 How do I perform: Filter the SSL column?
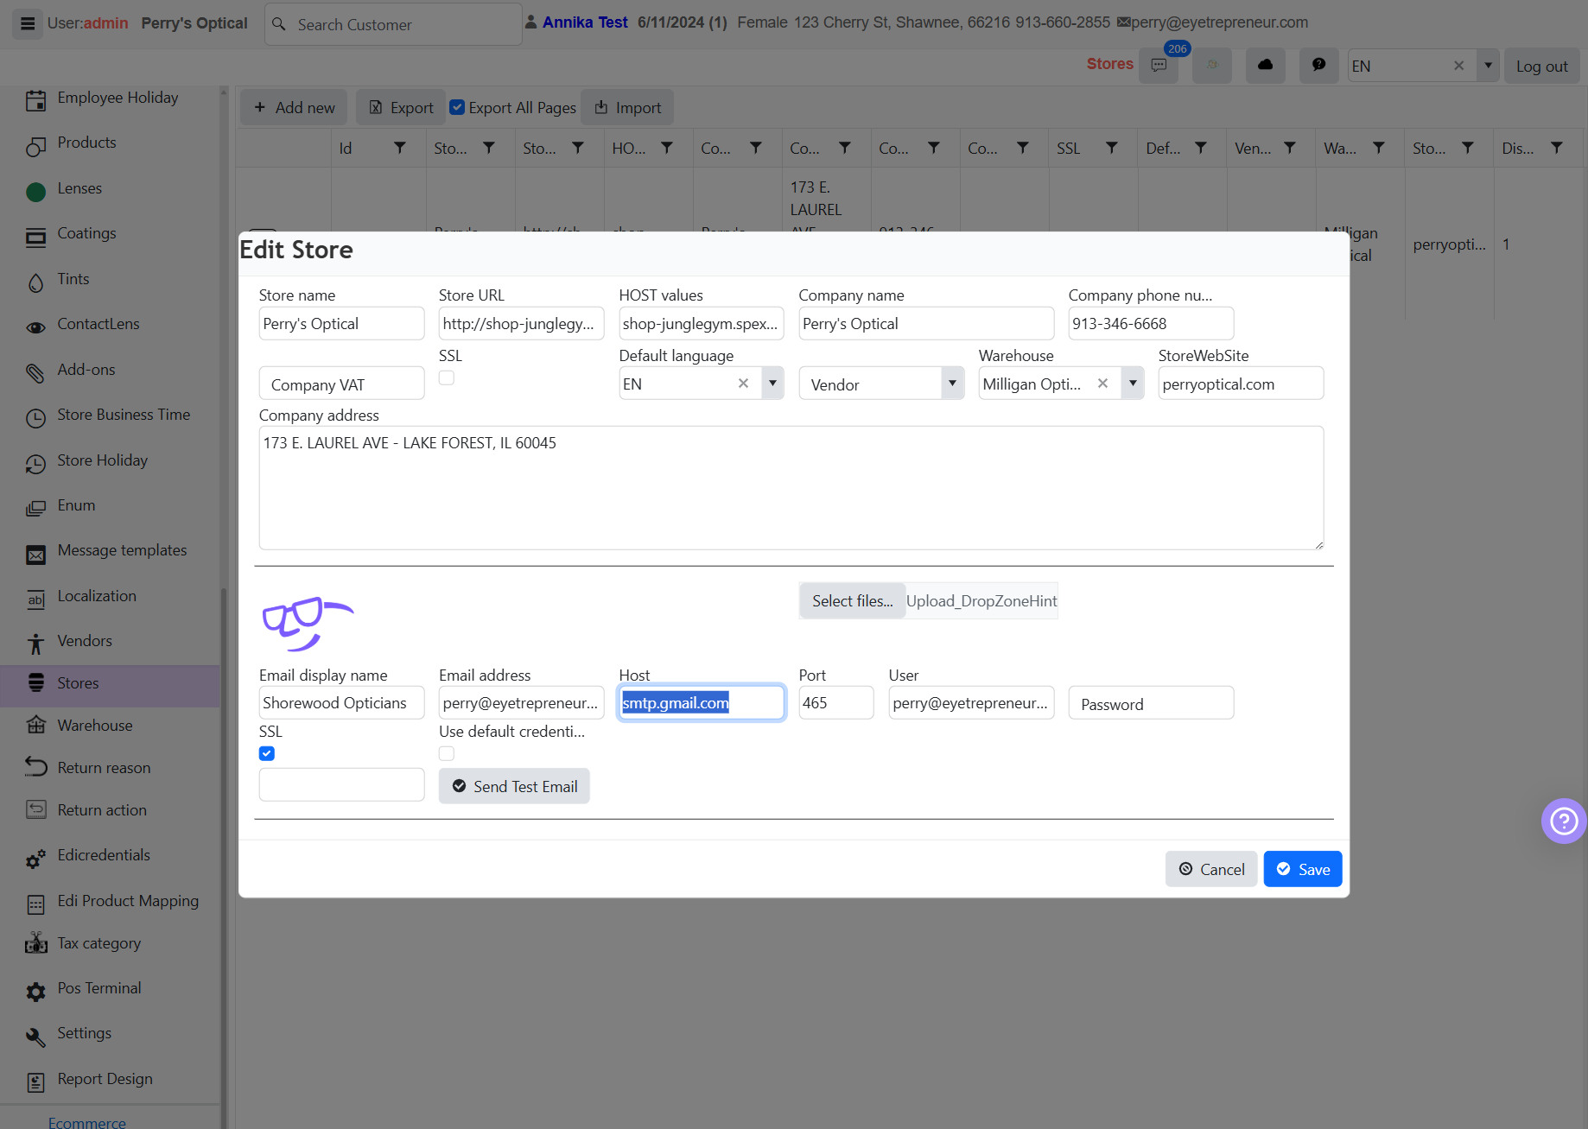click(1111, 148)
